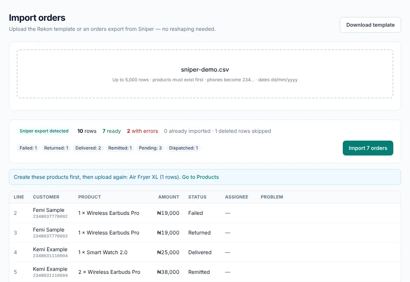Viewport: 410px width, 282px height.
Task: Click Kemi Example in line 5
Action: pos(50,269)
